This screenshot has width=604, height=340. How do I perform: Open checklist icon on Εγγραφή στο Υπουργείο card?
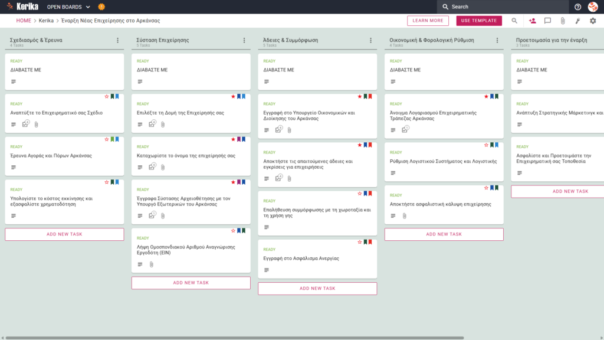pyautogui.click(x=278, y=130)
